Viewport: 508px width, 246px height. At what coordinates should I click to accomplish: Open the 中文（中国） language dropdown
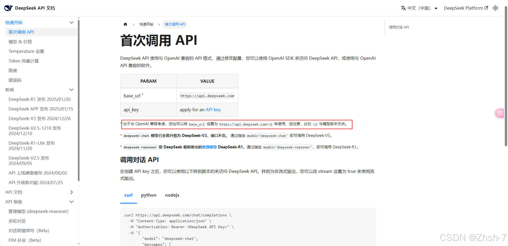point(419,8)
